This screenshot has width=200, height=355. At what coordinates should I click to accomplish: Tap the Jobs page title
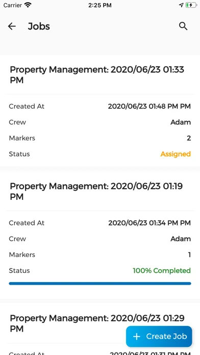[x=39, y=27]
